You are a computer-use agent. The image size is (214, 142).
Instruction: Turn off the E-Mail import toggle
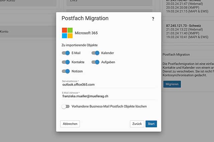[66, 53]
